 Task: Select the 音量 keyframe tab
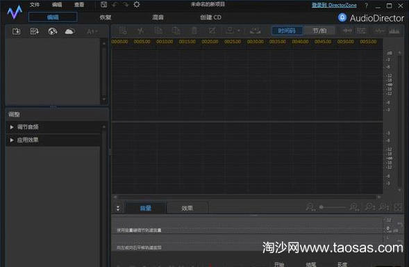(146, 208)
